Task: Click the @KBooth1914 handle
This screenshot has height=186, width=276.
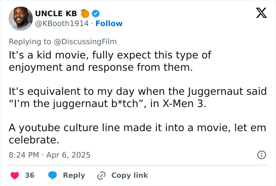Action: [62, 24]
